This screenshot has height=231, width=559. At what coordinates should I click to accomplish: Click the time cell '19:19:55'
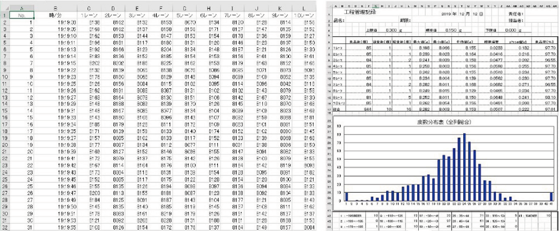coord(55,227)
